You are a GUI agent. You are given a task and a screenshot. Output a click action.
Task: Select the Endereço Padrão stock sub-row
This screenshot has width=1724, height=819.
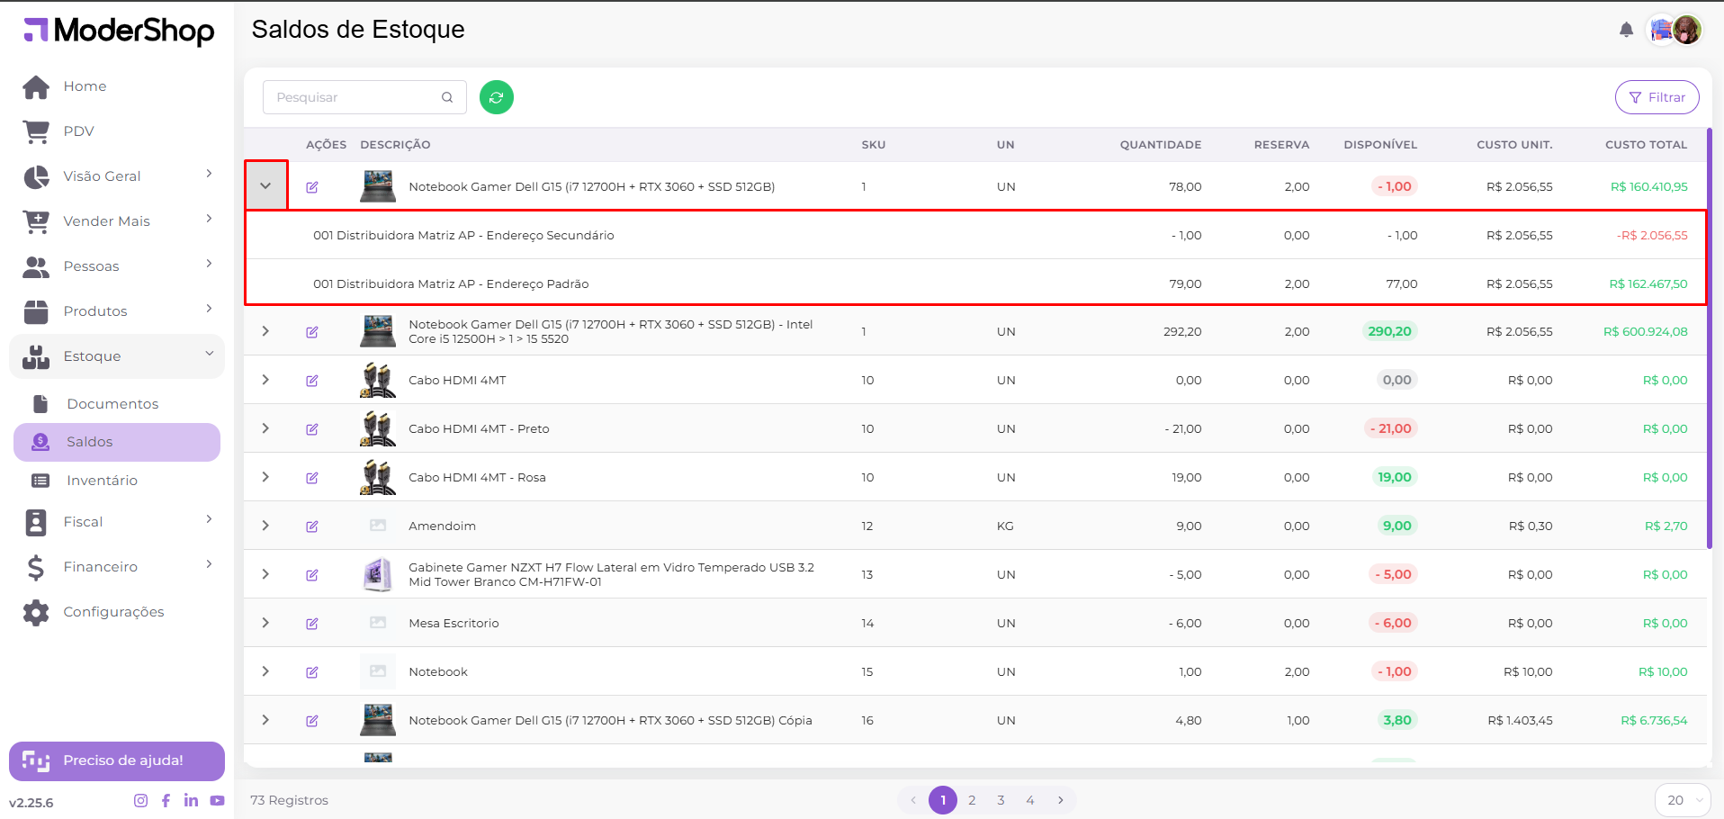[975, 283]
